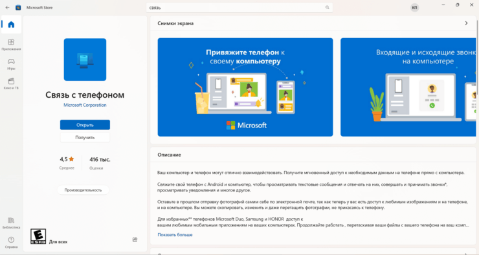The image size is (479, 255).
Task: Click the Описание section heading
Action: 169,155
